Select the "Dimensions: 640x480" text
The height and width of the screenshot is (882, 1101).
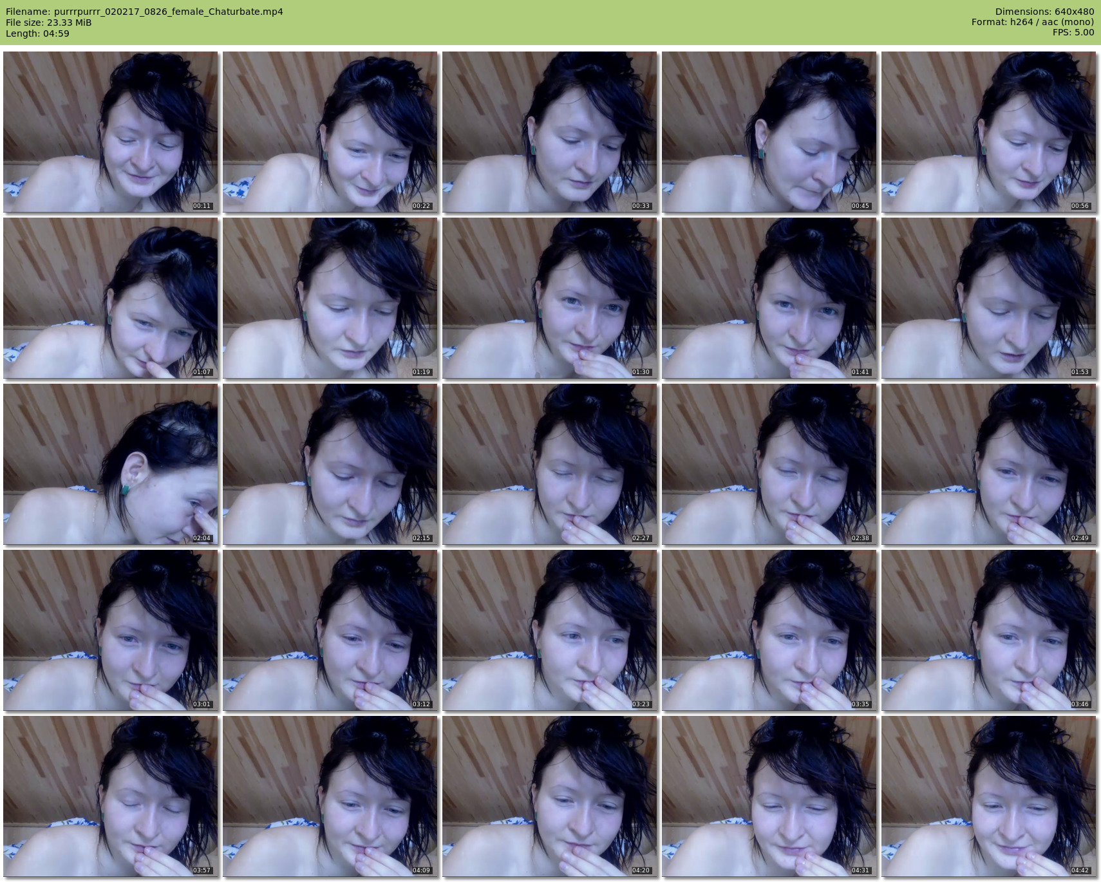(x=1044, y=12)
